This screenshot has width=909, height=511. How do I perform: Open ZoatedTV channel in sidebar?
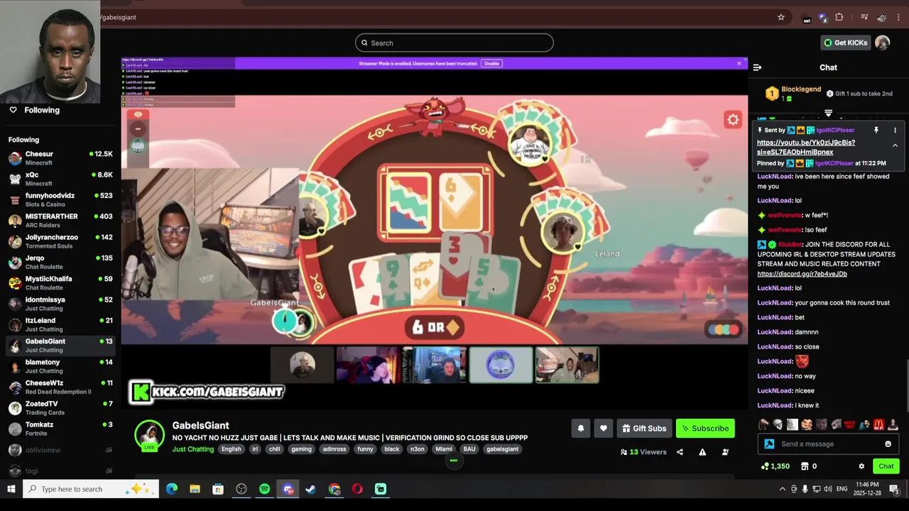pos(60,408)
